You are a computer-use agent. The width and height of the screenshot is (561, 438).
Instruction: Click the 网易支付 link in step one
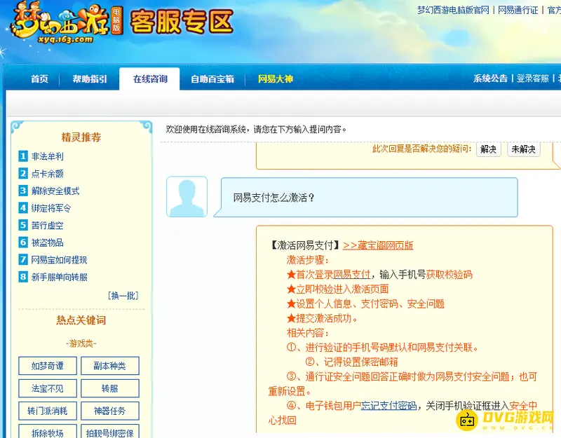(x=351, y=274)
